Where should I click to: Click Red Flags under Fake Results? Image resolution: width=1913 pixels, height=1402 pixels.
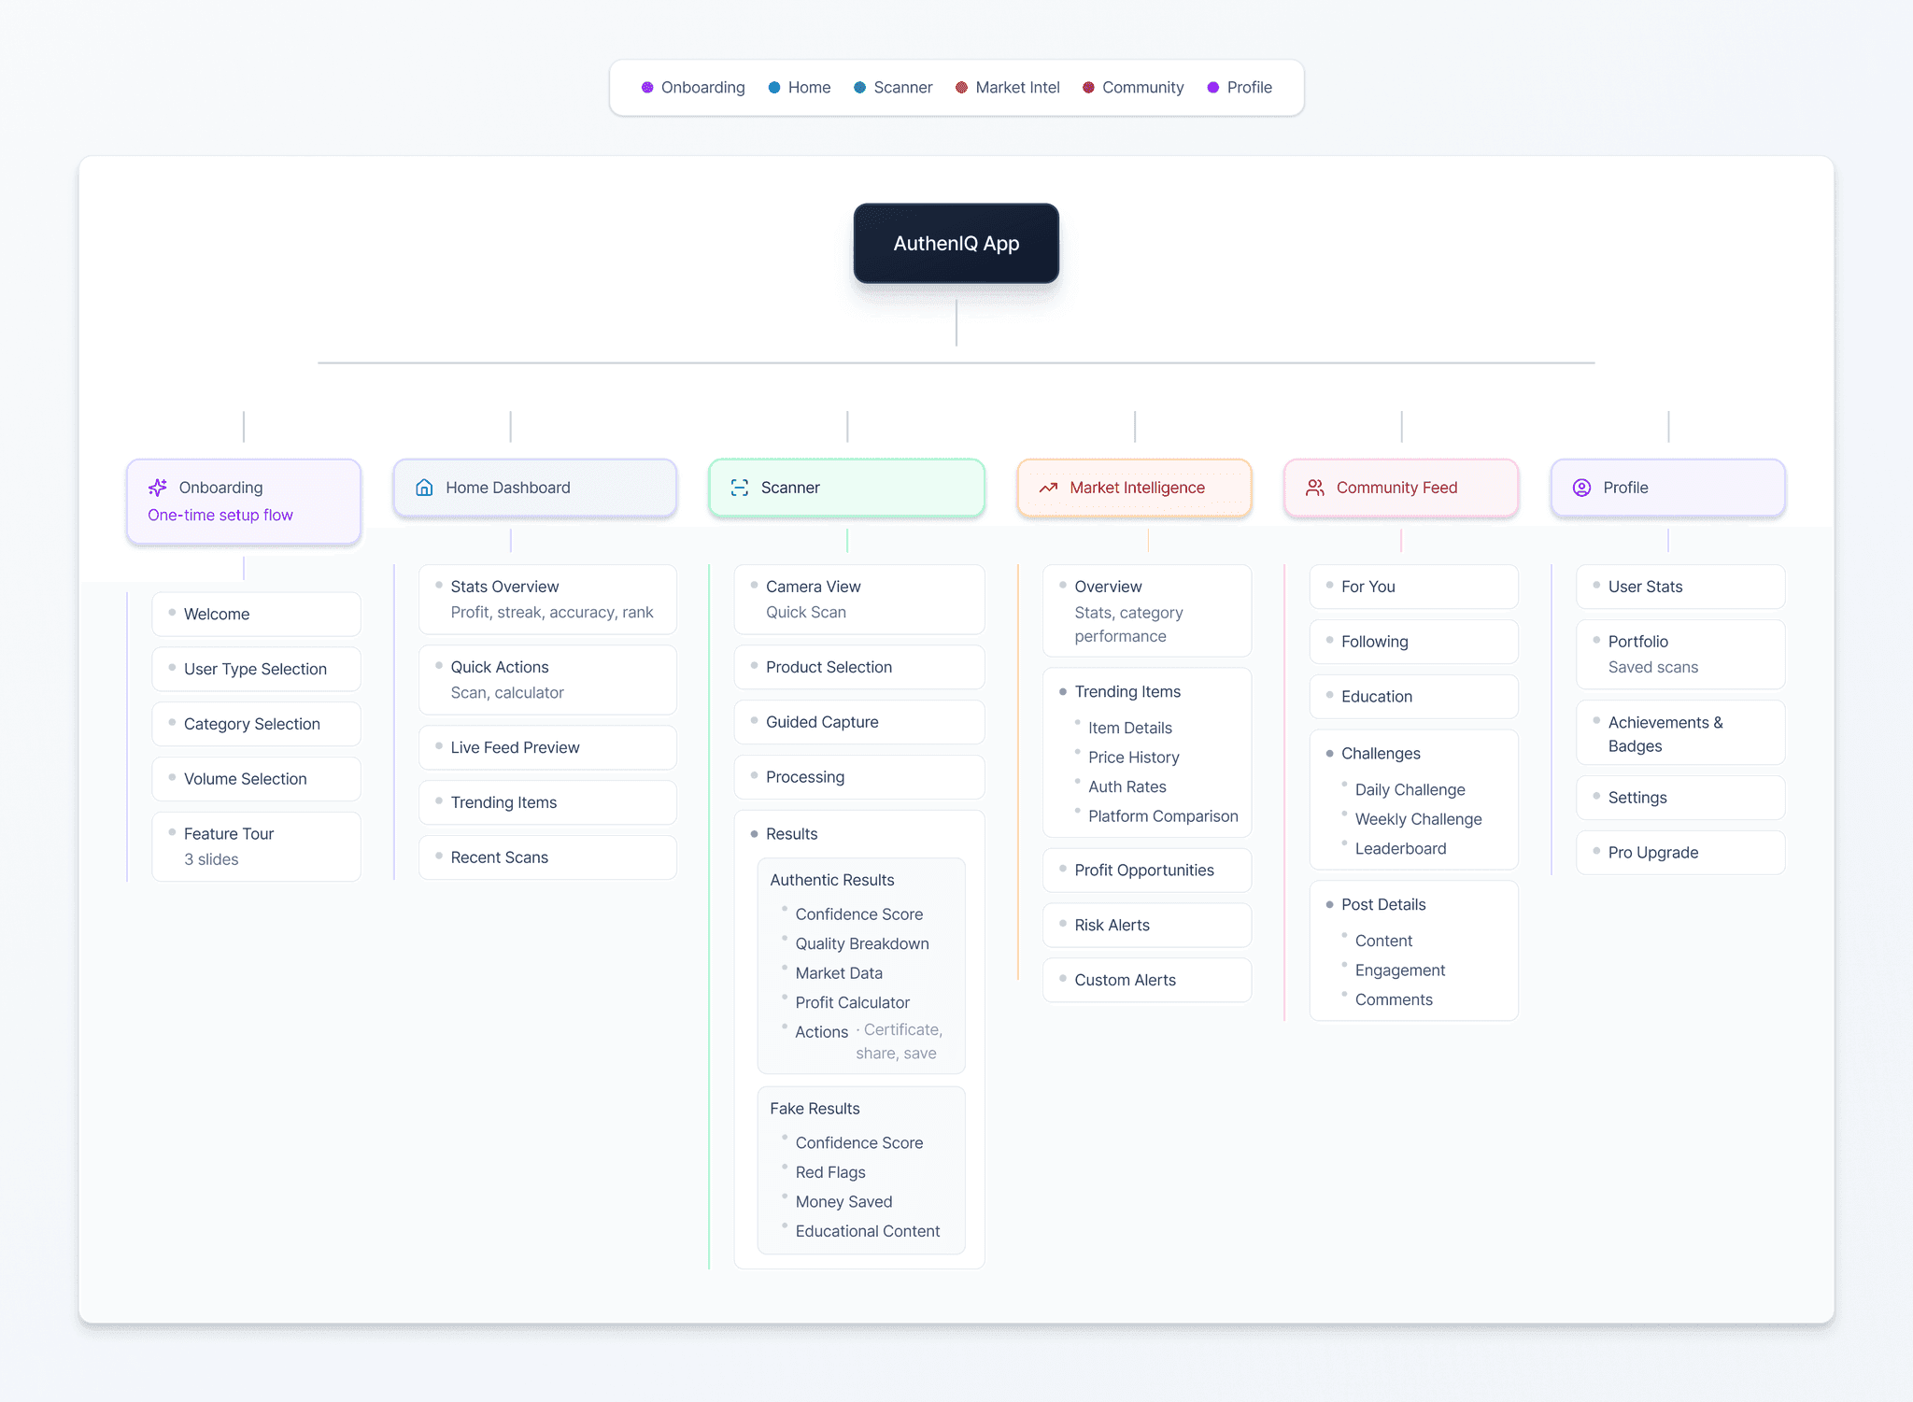tap(830, 1173)
